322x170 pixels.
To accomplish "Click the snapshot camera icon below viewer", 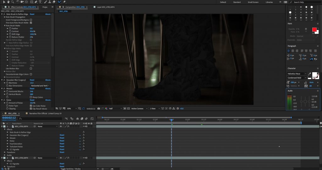I will click(99, 108).
